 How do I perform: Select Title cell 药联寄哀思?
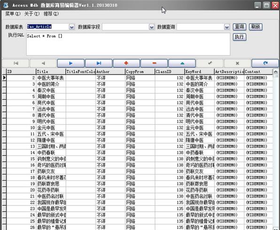(x=51, y=184)
